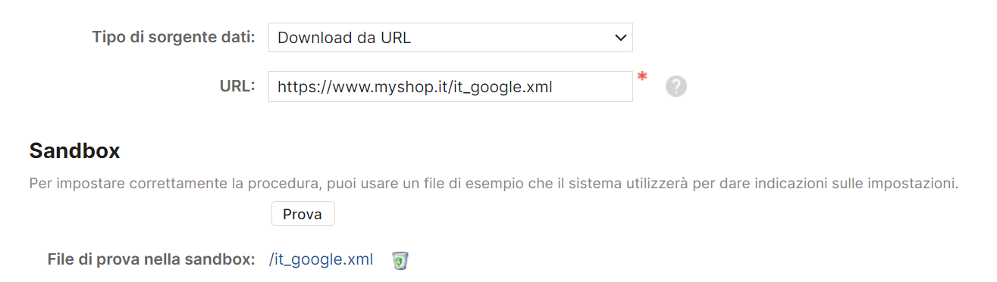Click the Tipo di sorgente dati label

pos(174,37)
